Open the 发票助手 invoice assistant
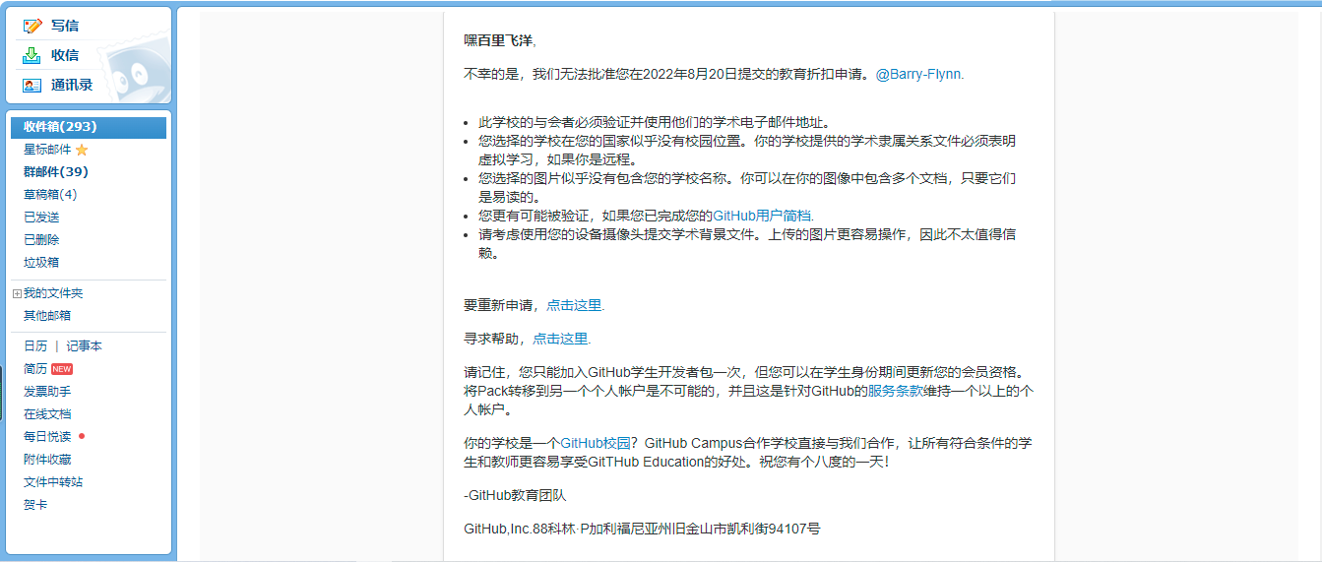 coord(47,392)
